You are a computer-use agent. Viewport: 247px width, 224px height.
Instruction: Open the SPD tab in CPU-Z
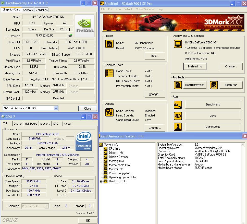click(56, 124)
